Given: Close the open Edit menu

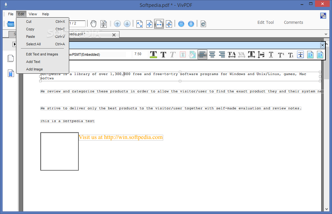Looking at the screenshot, I should tap(21, 14).
